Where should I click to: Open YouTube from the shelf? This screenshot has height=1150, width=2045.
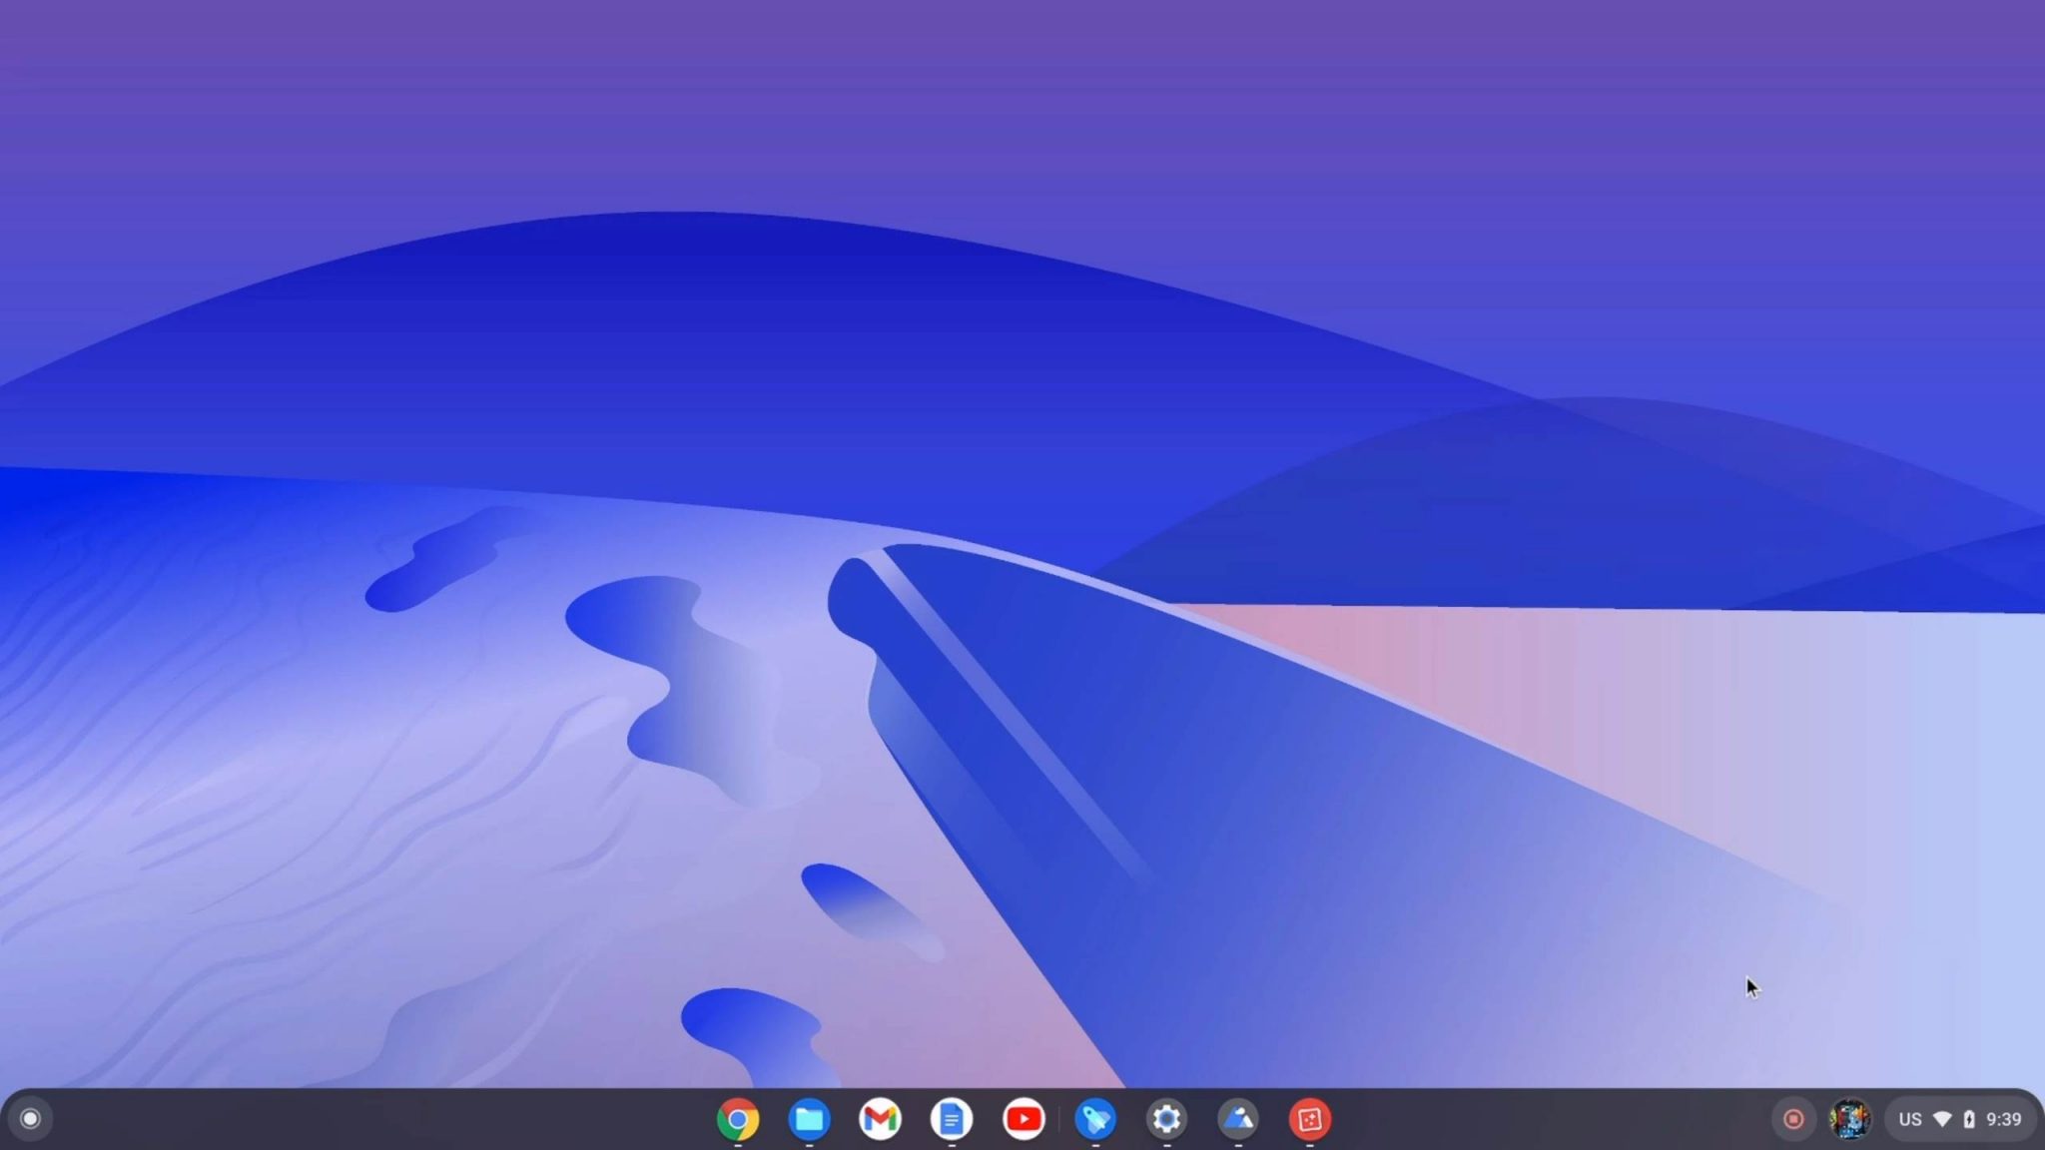(x=1023, y=1119)
